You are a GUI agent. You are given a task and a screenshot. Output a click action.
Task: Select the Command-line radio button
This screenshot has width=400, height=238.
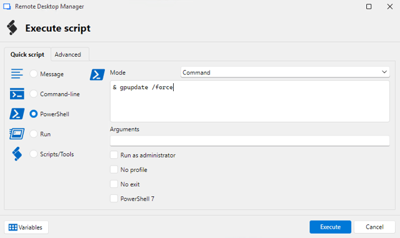(33, 94)
